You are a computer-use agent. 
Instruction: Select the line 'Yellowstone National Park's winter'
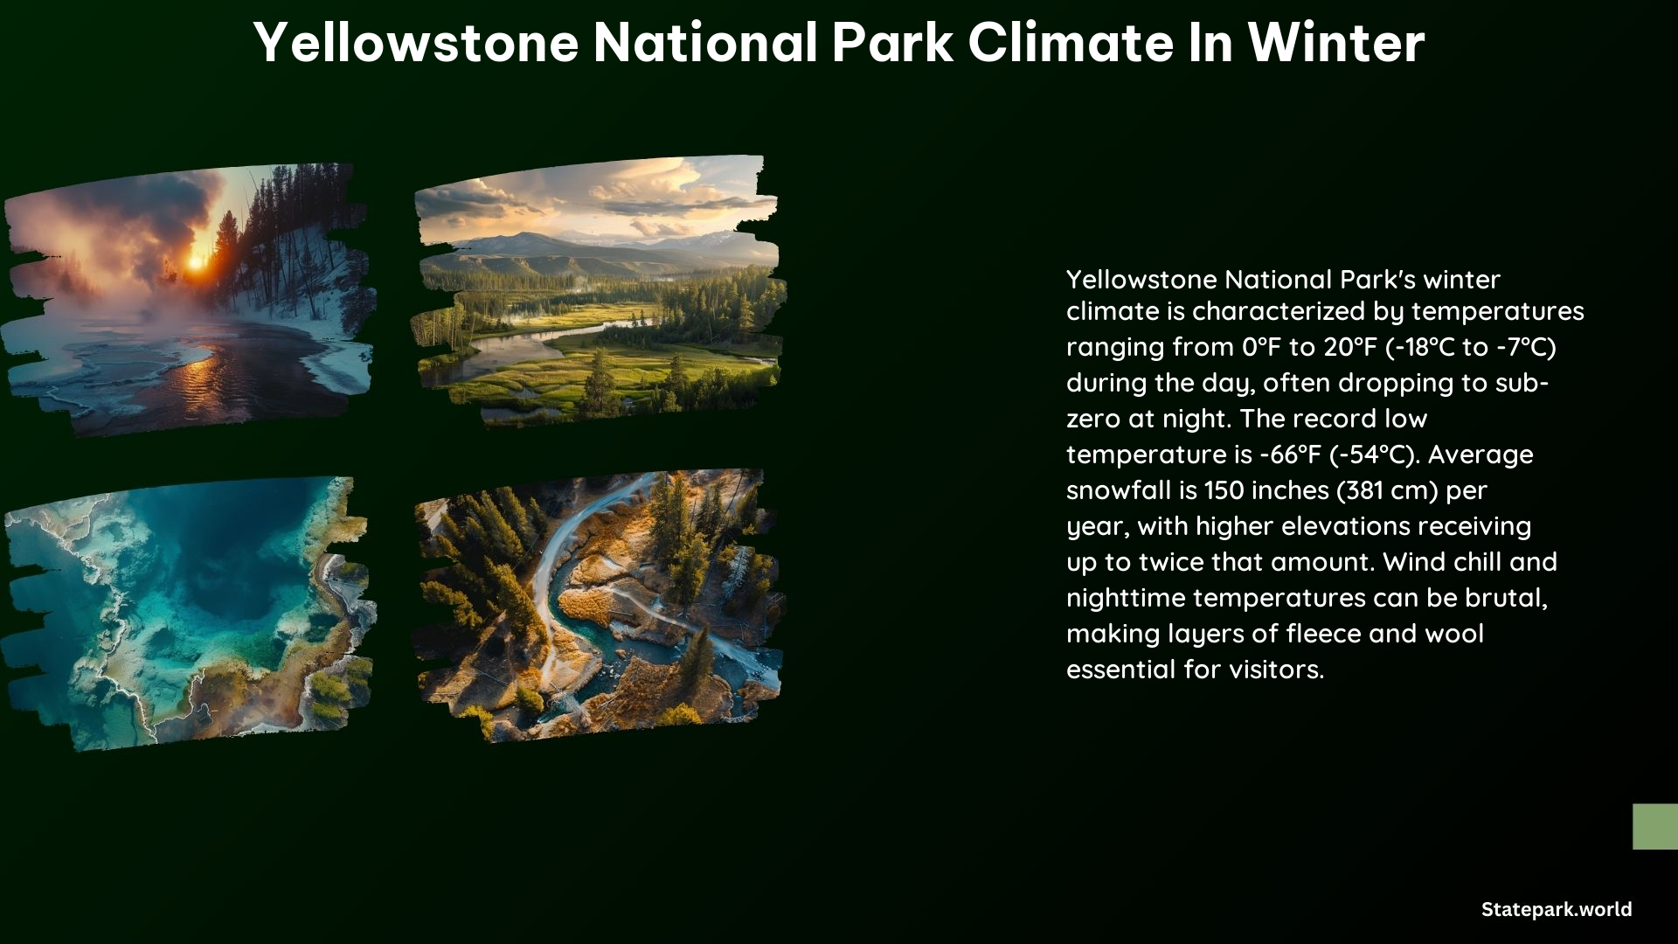point(1283,280)
